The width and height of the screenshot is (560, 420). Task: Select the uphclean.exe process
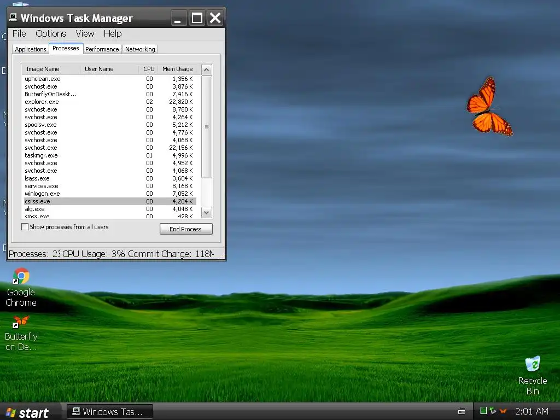coord(110,79)
